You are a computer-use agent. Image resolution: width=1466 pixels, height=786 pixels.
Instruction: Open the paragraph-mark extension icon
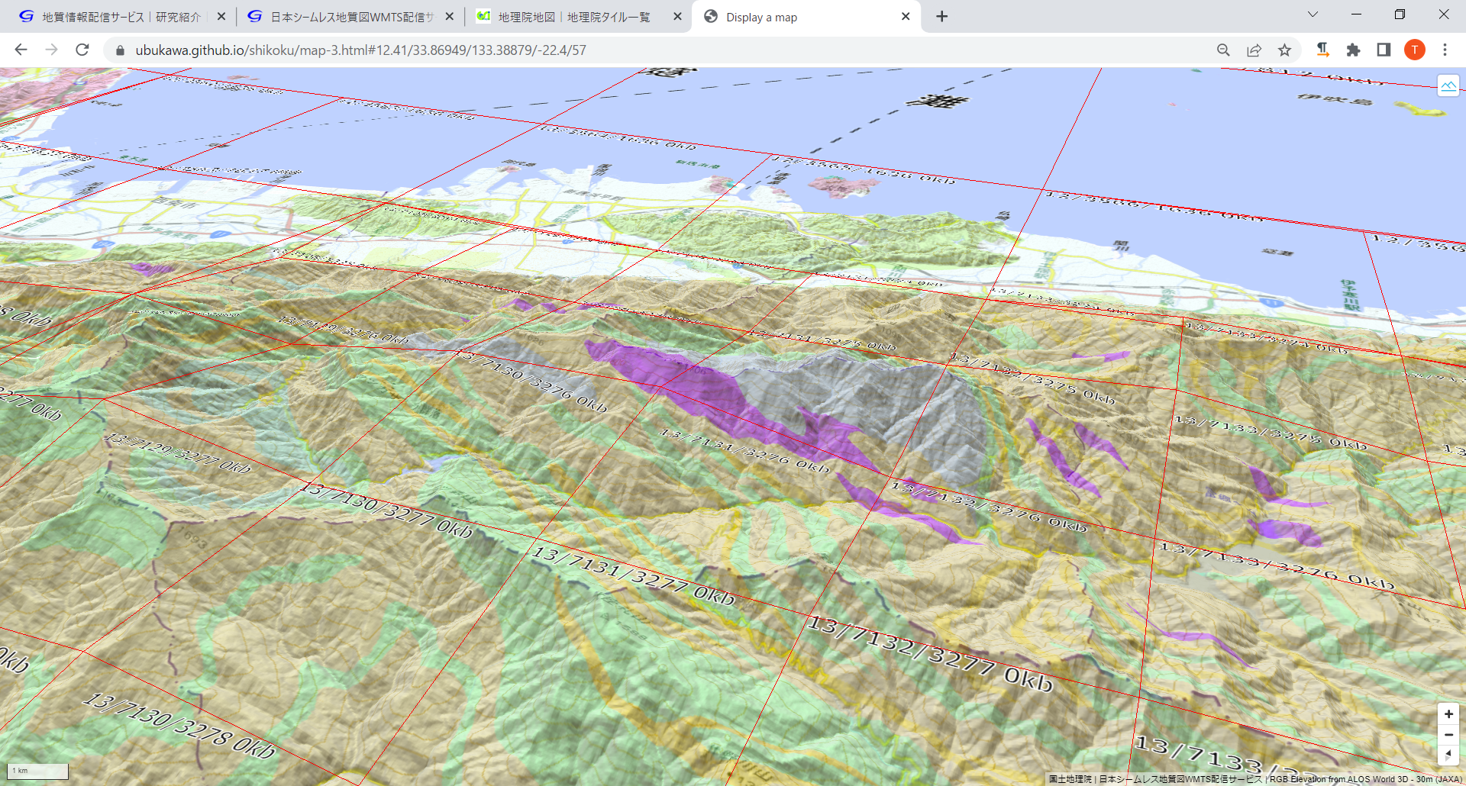click(1322, 50)
